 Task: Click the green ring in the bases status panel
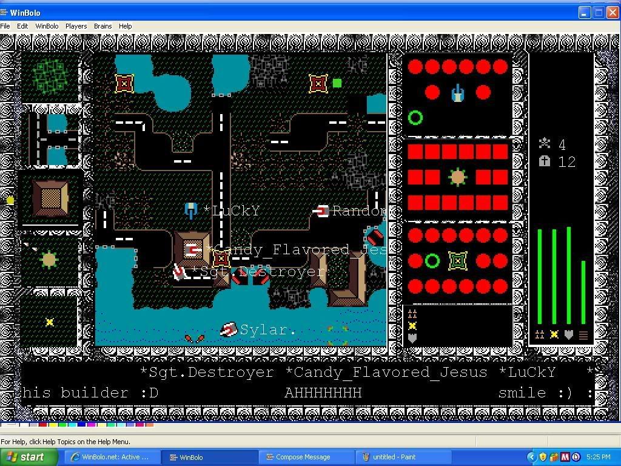(432, 261)
